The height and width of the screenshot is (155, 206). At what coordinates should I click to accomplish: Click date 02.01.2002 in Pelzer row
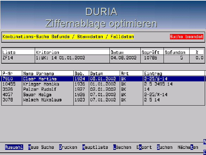click(103, 89)
